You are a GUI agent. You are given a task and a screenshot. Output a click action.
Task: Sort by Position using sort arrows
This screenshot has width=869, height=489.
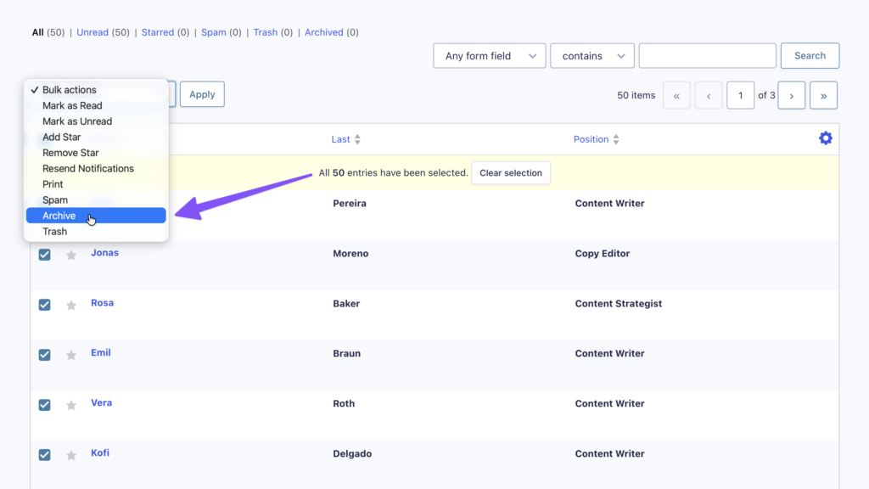click(x=616, y=140)
